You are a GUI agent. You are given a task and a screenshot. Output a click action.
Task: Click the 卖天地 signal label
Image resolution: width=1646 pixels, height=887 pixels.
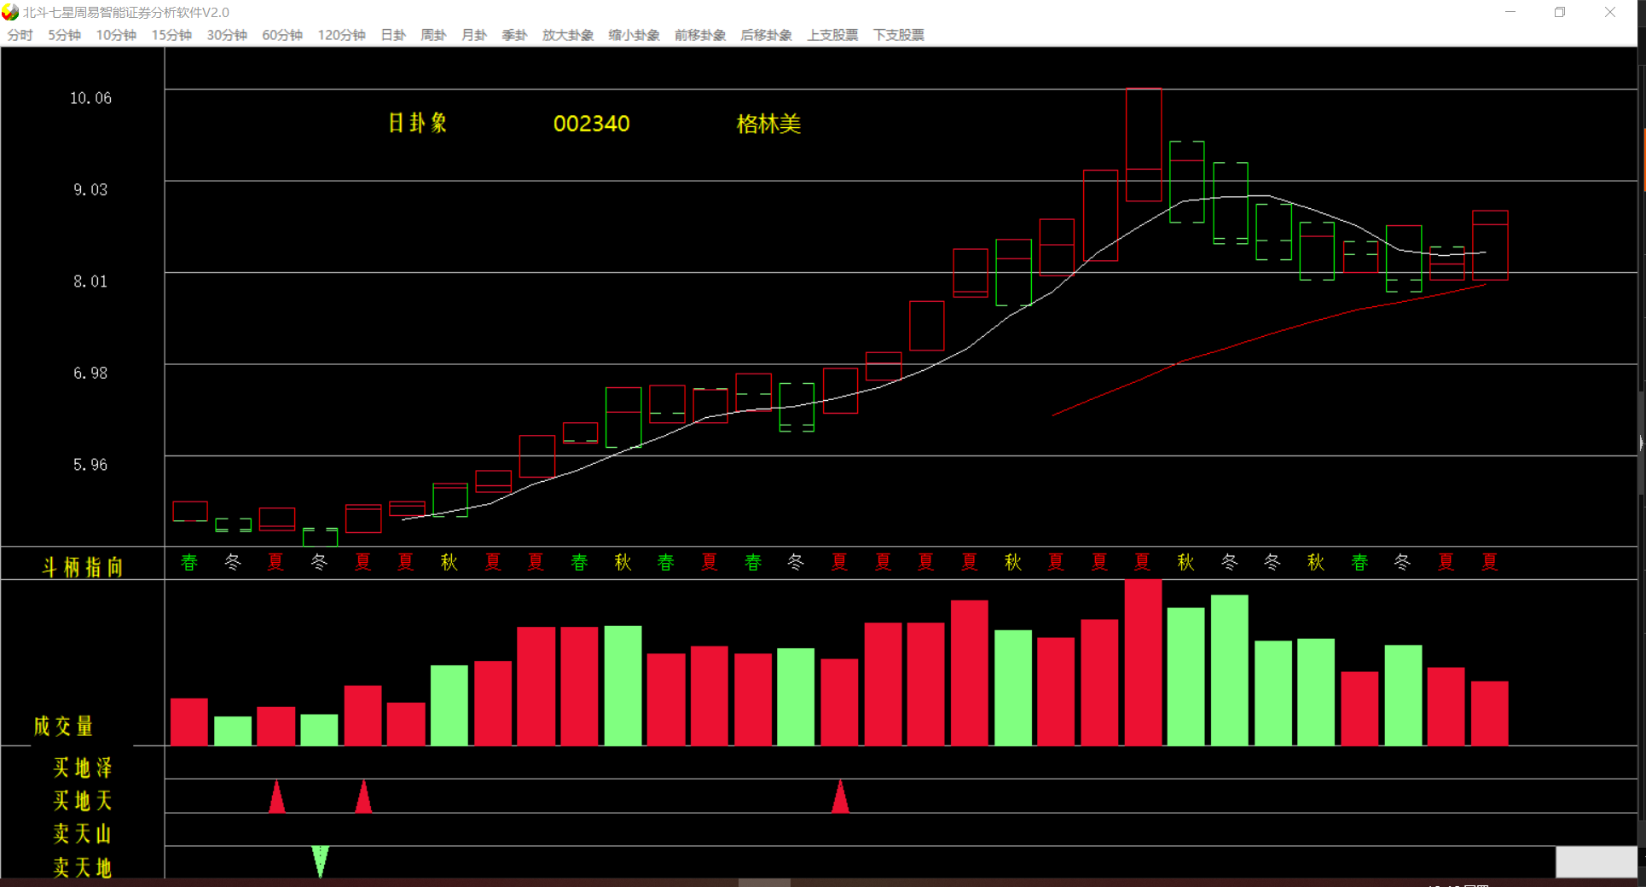tap(83, 868)
